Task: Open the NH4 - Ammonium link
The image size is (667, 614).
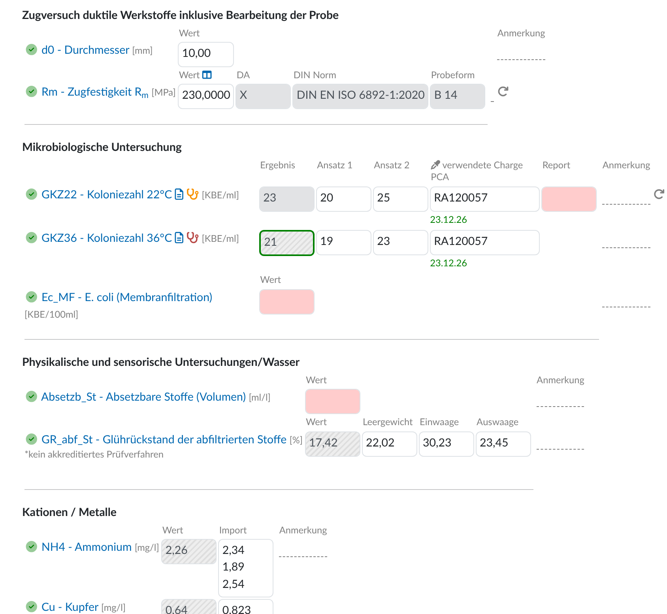Action: click(87, 547)
